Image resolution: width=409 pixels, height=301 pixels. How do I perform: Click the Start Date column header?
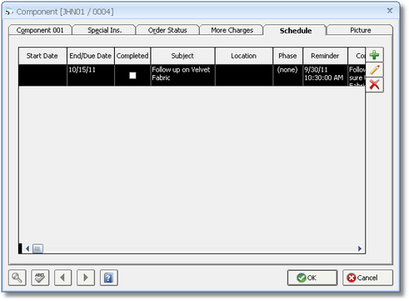click(x=42, y=56)
